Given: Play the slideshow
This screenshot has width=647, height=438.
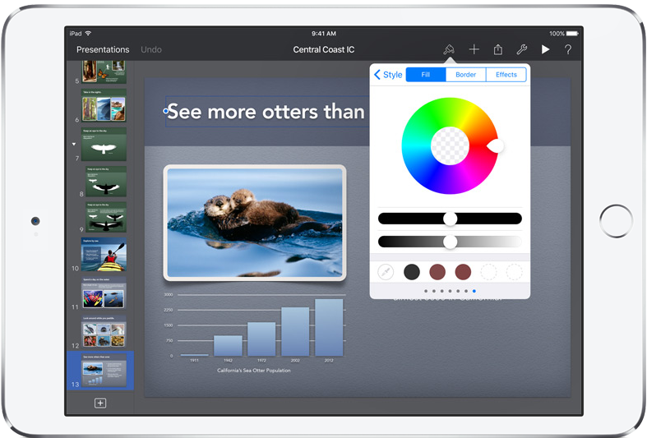Looking at the screenshot, I should click(545, 49).
